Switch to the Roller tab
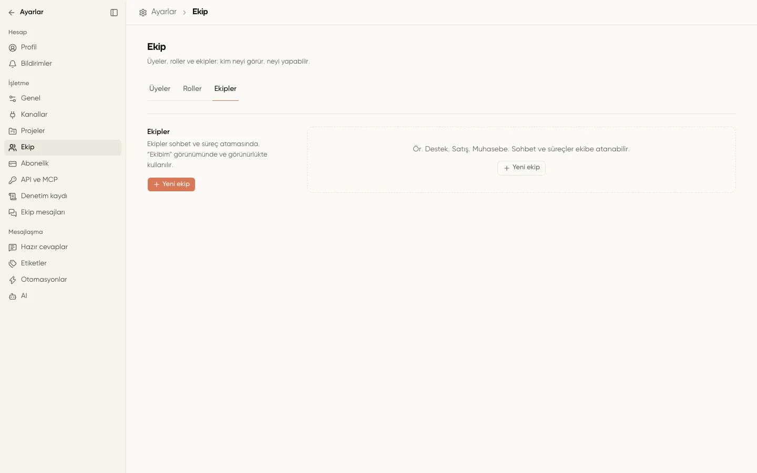 pyautogui.click(x=192, y=89)
